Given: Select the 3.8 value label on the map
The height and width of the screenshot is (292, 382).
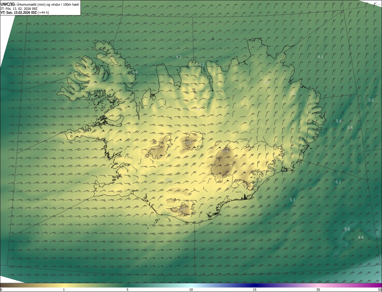Looking at the screenshot, I should (x=350, y=128).
